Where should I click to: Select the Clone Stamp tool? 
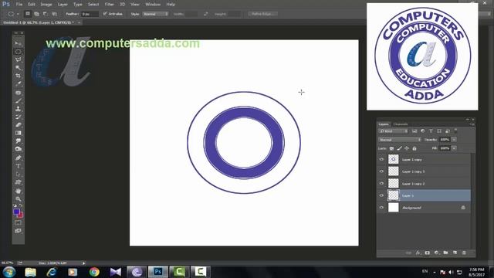click(x=18, y=109)
